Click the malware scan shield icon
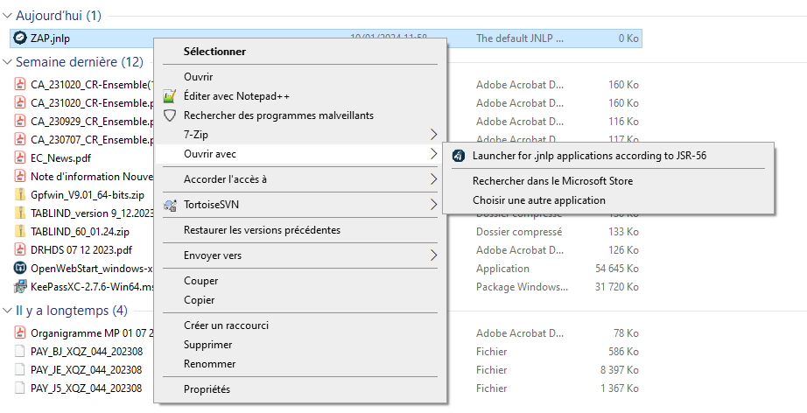807x413 pixels. point(170,115)
